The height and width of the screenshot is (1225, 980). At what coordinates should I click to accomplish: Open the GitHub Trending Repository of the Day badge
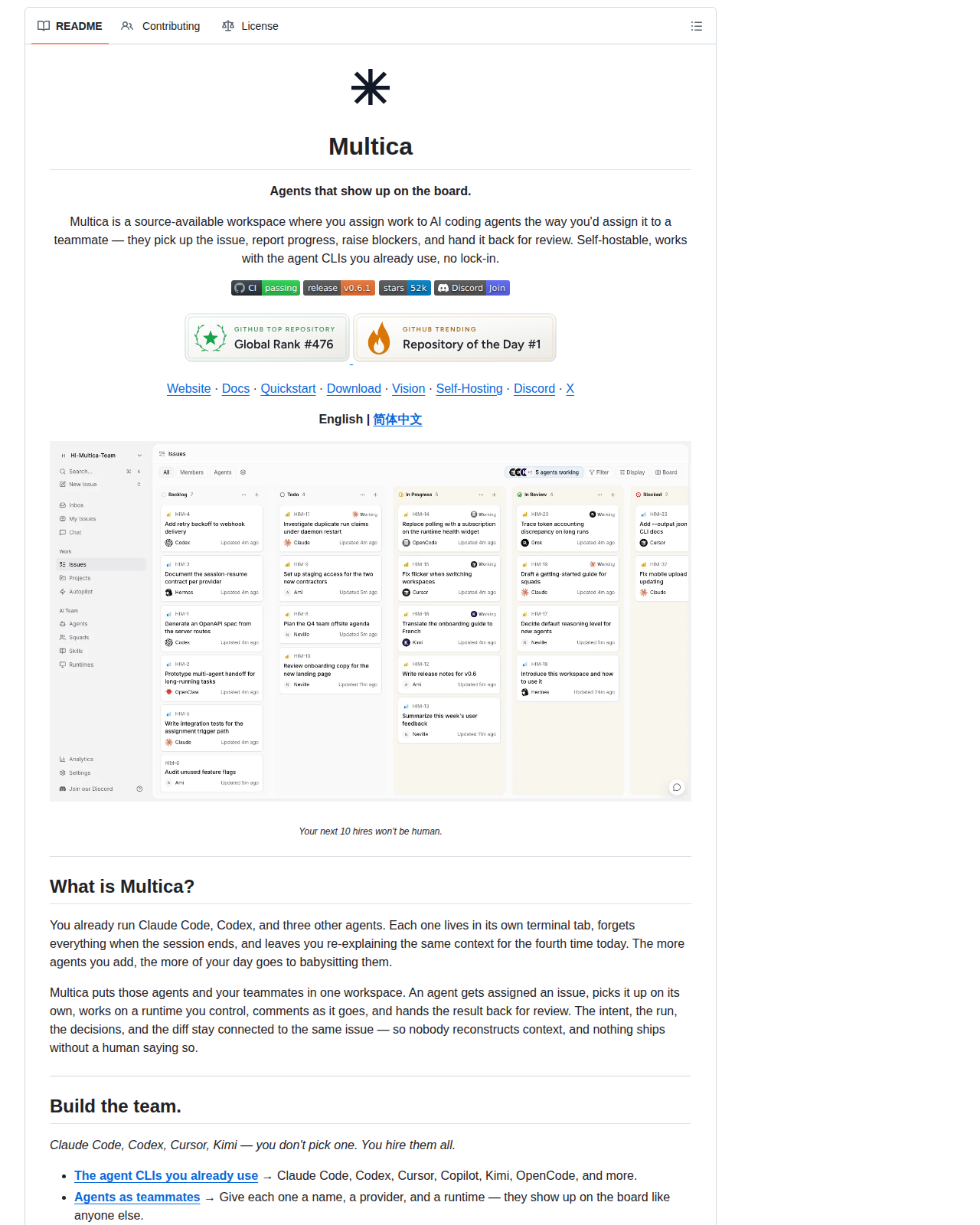(455, 338)
